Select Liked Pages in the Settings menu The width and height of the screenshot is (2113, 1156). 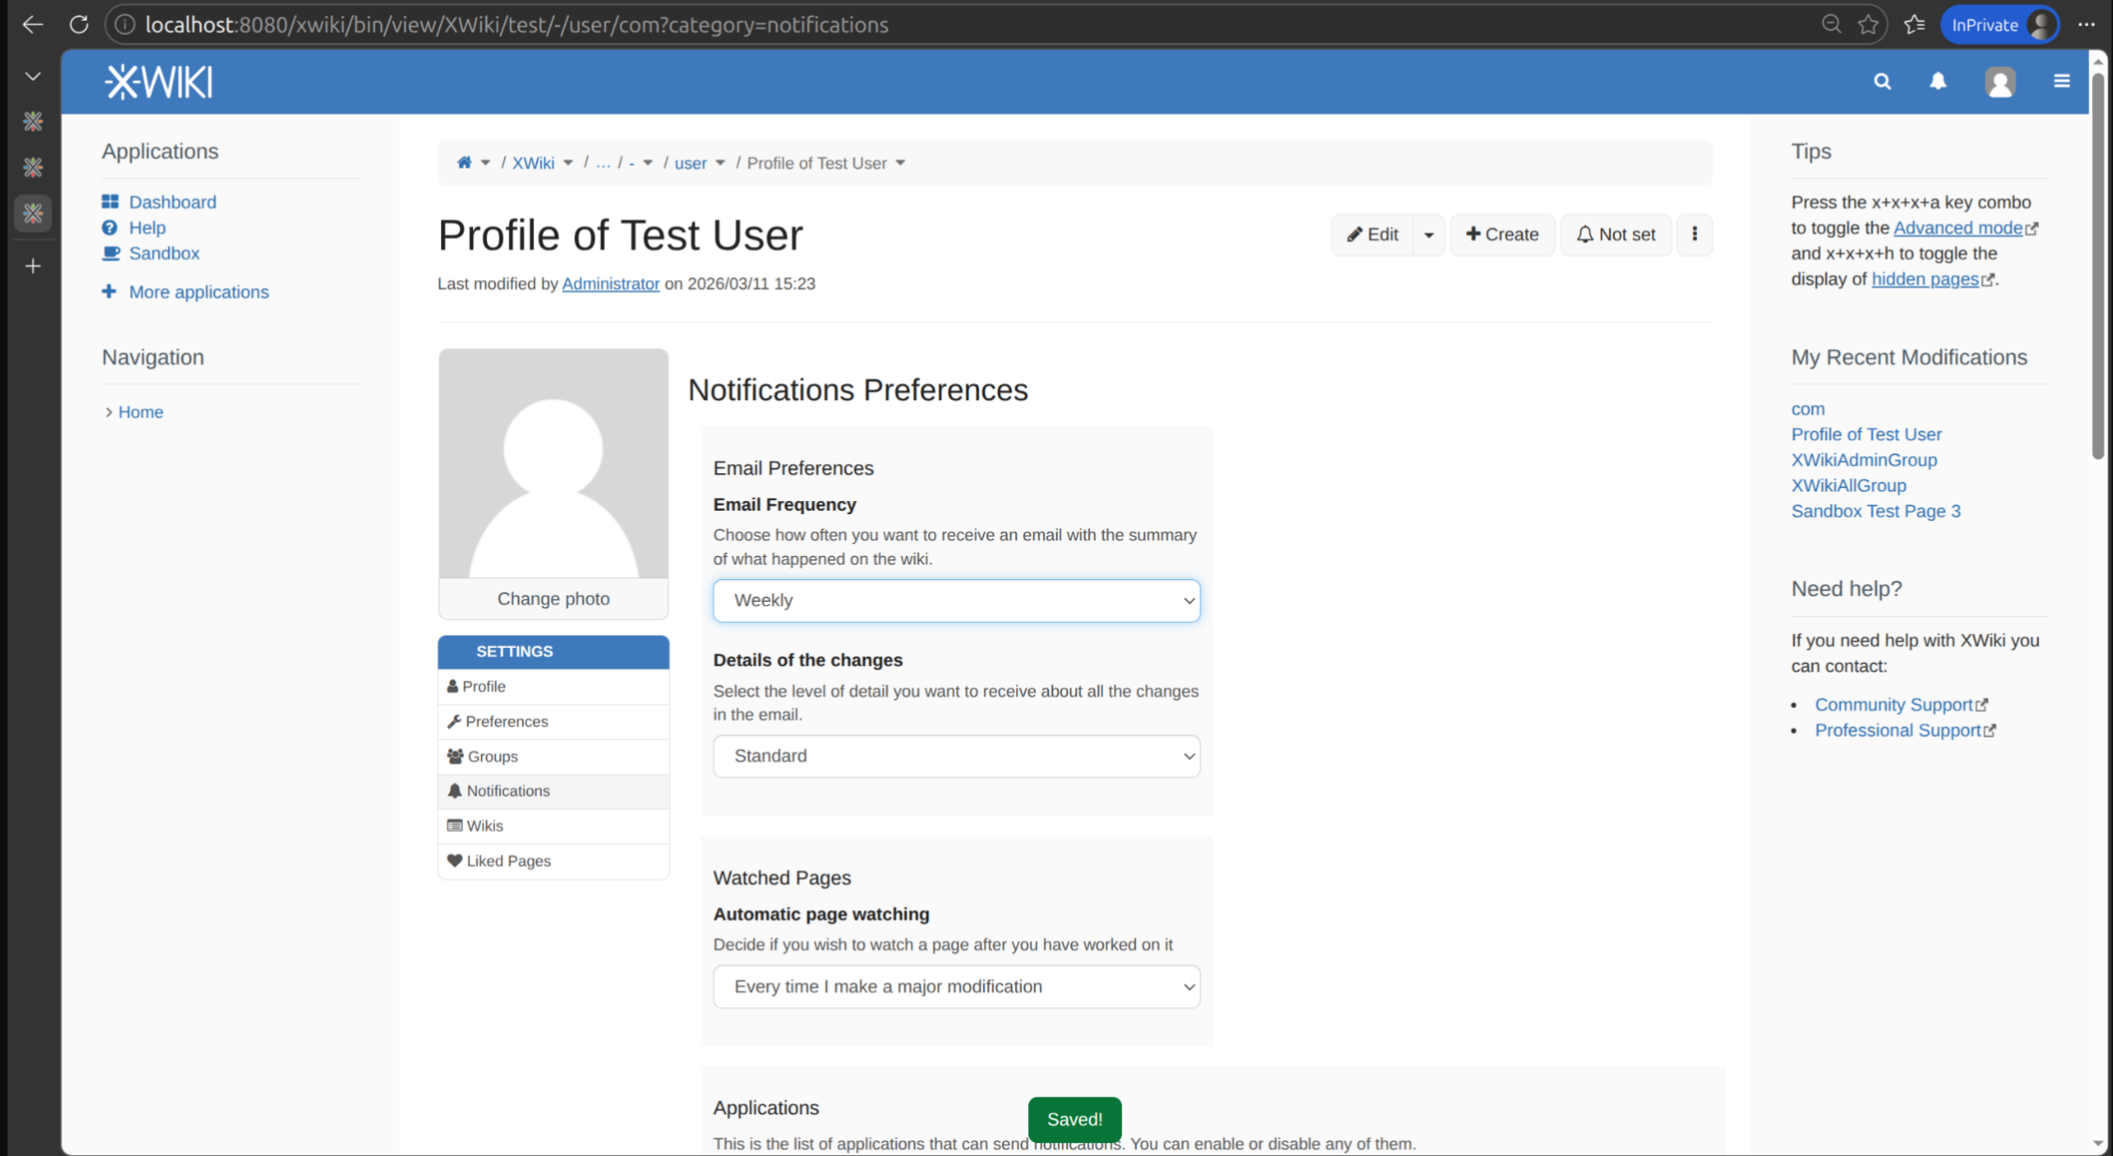(x=508, y=860)
